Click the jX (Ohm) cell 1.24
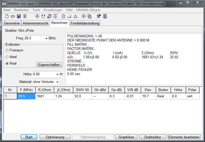 tap(64, 96)
